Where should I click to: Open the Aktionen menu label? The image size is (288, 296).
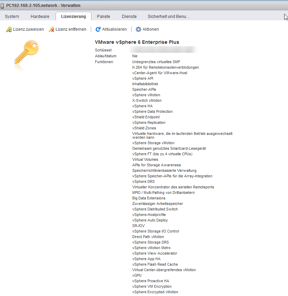(151, 29)
